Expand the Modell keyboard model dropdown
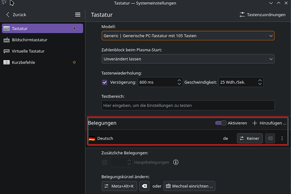291x194 pixels. coord(188,36)
